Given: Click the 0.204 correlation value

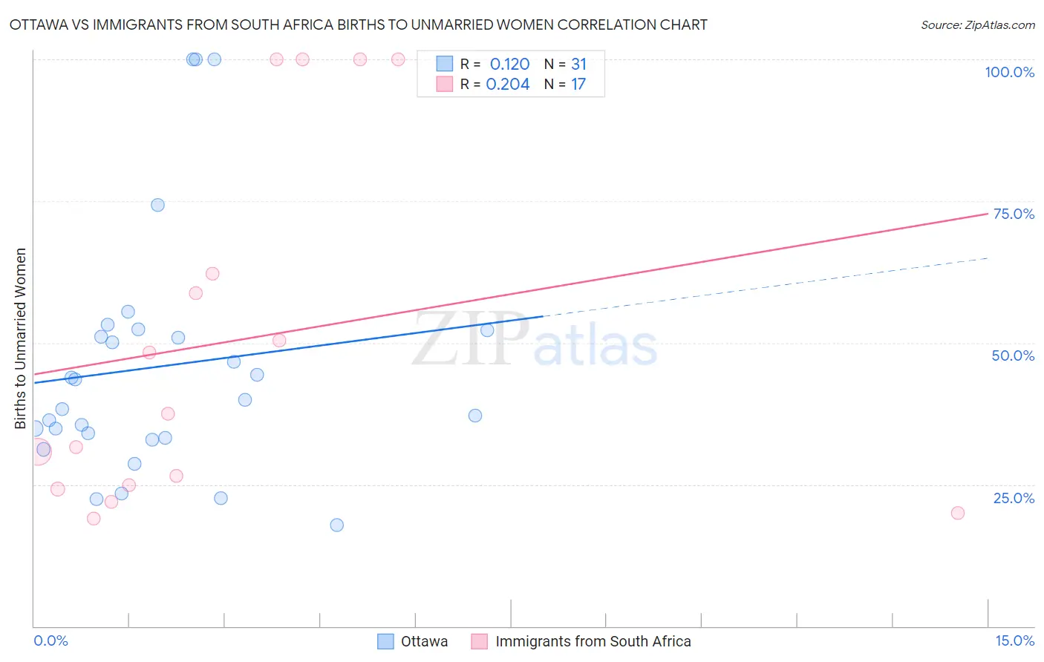Looking at the screenshot, I should coord(508,84).
